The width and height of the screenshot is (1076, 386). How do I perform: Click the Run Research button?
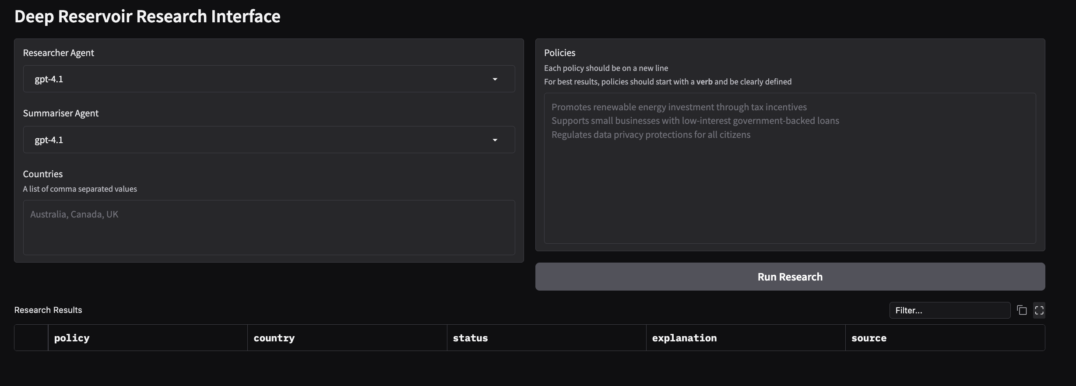pyautogui.click(x=790, y=277)
